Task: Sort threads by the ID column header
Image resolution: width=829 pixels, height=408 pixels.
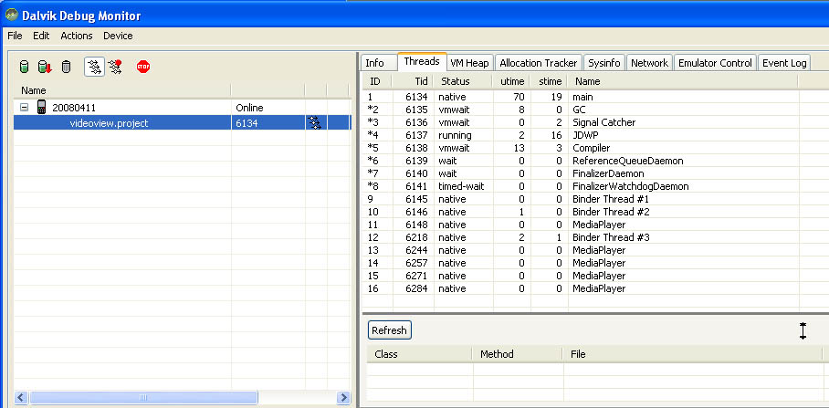Action: pos(377,81)
